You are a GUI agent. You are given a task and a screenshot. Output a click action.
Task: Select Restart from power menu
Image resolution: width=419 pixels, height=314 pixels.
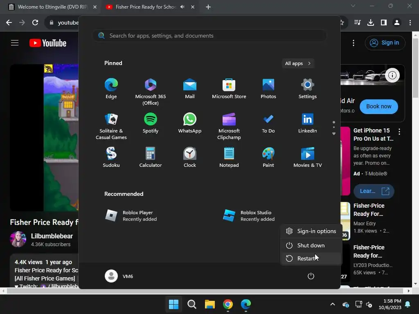coord(311,258)
